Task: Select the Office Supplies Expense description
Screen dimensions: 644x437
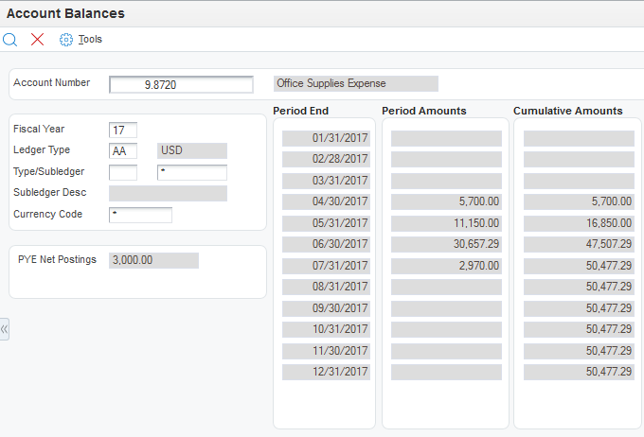Action: pyautogui.click(x=355, y=83)
